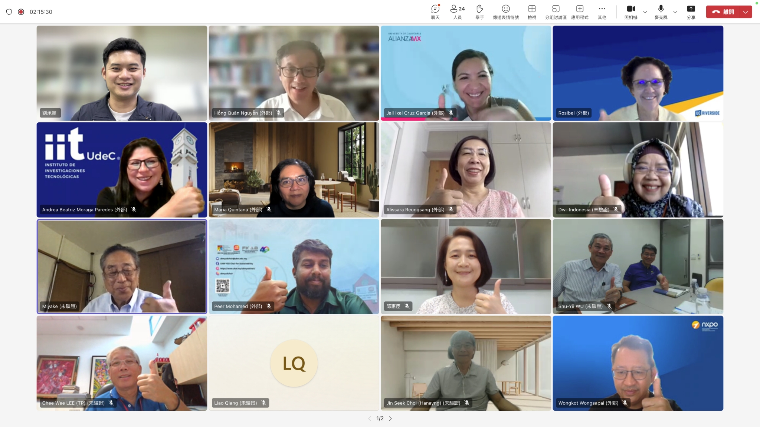Expand the camera device options arrow
Viewport: 760px width, 427px height.
coord(645,12)
